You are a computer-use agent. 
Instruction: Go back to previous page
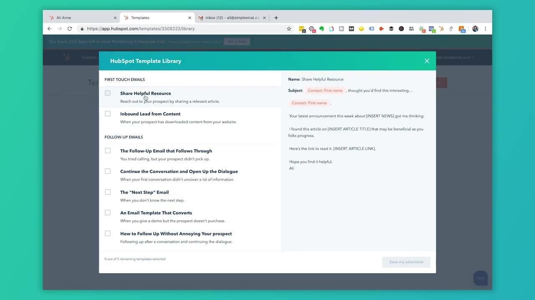pyautogui.click(x=50, y=29)
